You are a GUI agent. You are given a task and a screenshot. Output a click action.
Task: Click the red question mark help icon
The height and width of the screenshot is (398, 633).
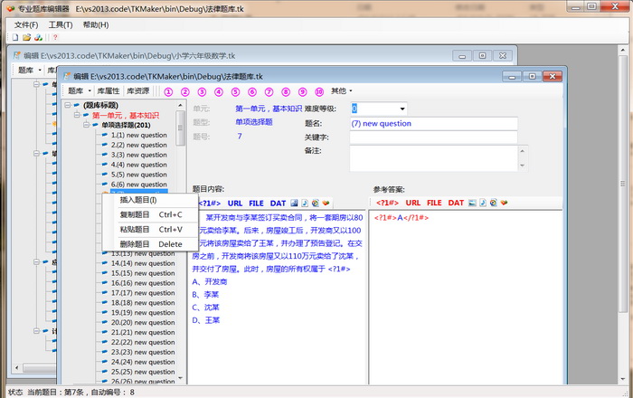coord(55,38)
